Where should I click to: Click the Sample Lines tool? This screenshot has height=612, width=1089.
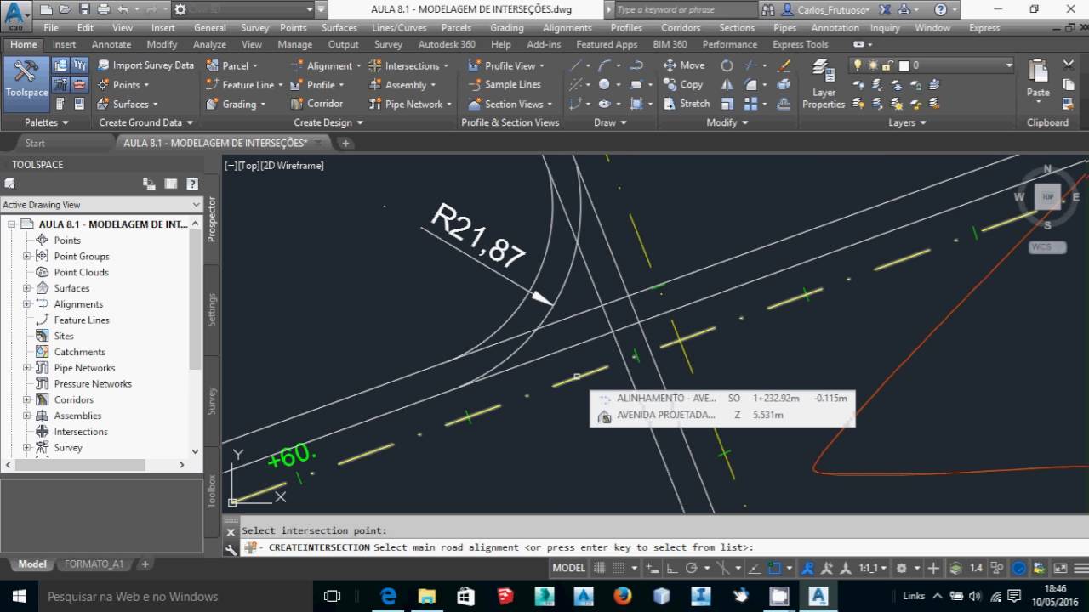point(504,84)
